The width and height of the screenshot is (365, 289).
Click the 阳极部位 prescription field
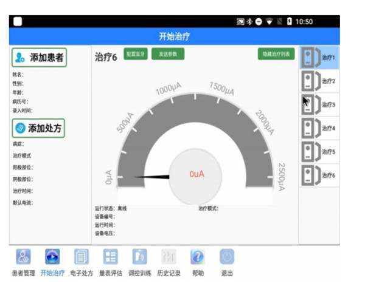(x=23, y=168)
